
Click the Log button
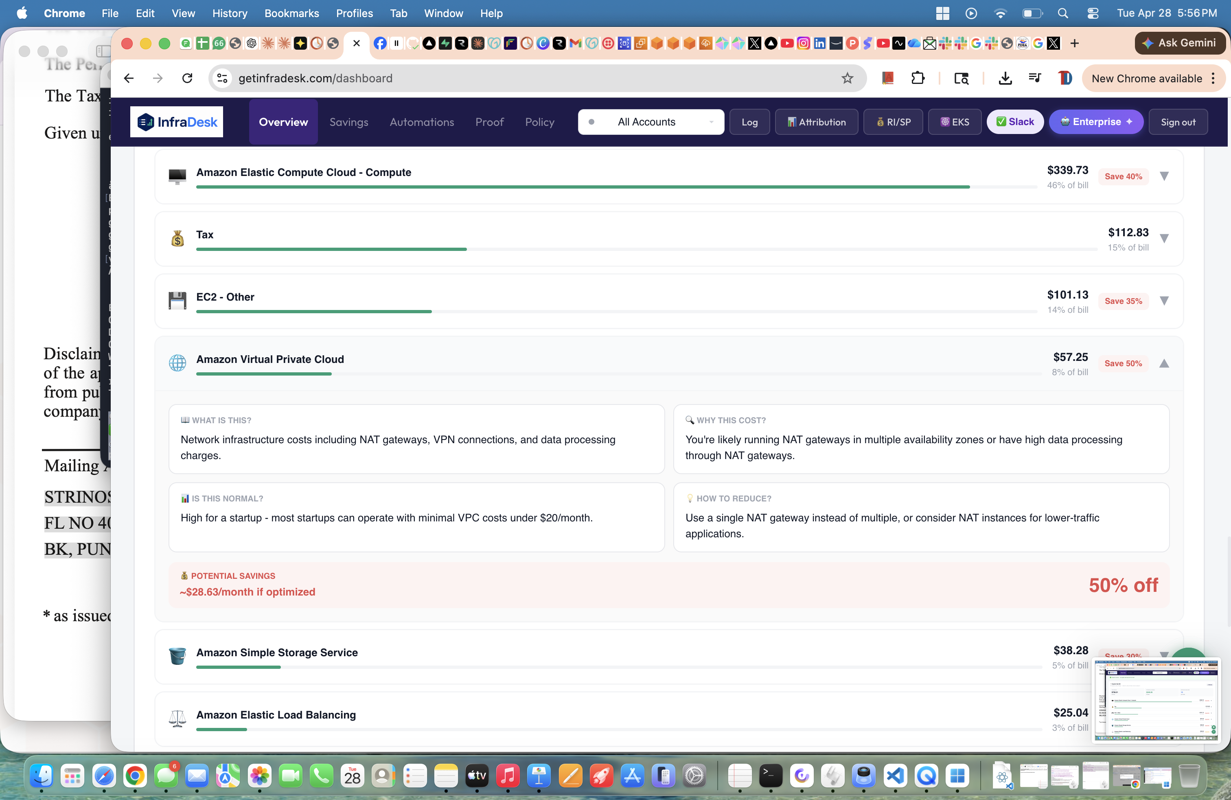749,122
